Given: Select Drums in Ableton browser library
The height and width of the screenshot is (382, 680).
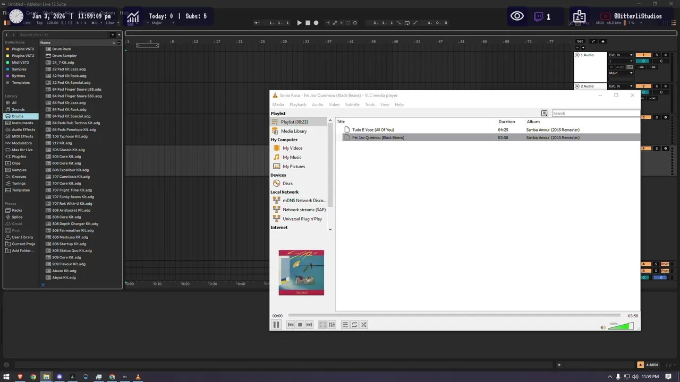Looking at the screenshot, I should point(21,116).
